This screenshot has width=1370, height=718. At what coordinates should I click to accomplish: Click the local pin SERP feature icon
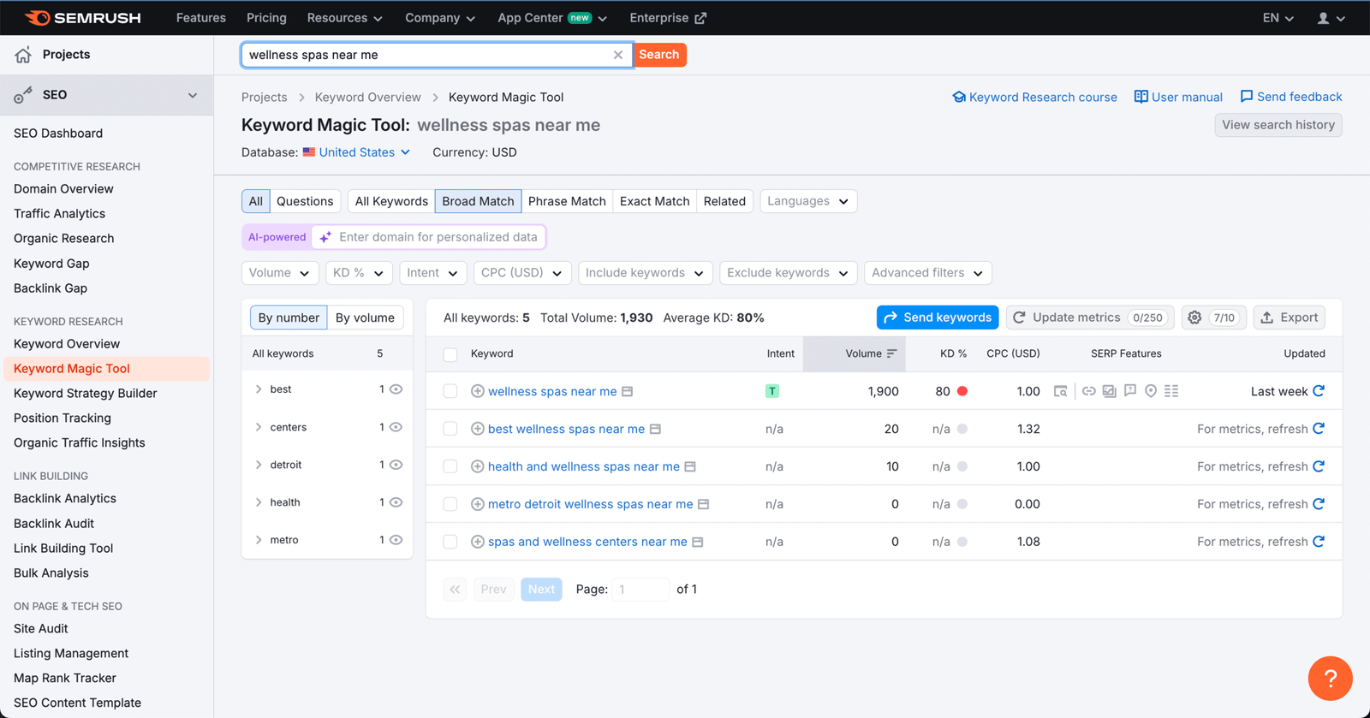(1151, 391)
